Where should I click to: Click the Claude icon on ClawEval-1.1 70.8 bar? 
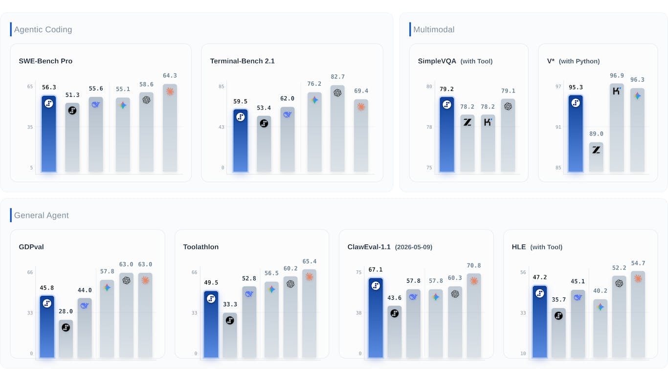[474, 281]
